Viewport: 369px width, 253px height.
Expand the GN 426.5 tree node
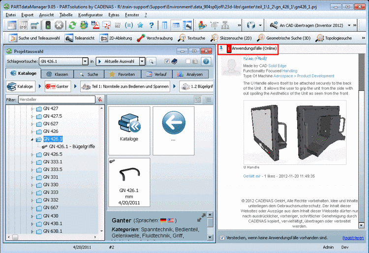[x=32, y=155]
